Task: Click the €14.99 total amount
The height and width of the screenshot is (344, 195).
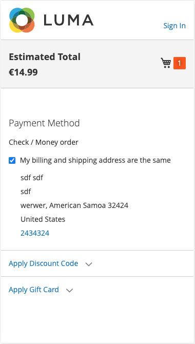Action: 23,72
